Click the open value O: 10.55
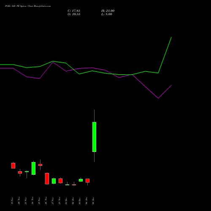 pyautogui.click(x=74, y=14)
